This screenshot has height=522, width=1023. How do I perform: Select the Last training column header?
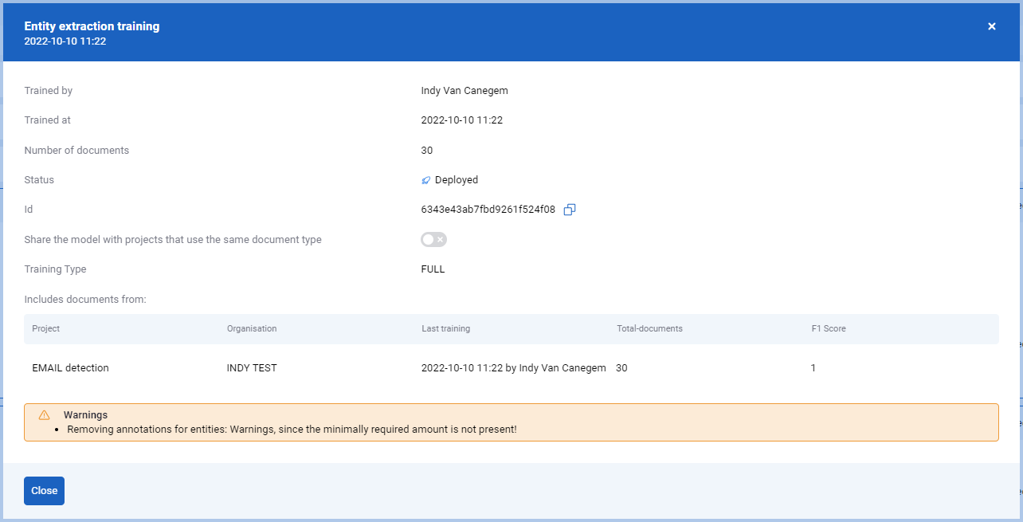[x=446, y=328]
